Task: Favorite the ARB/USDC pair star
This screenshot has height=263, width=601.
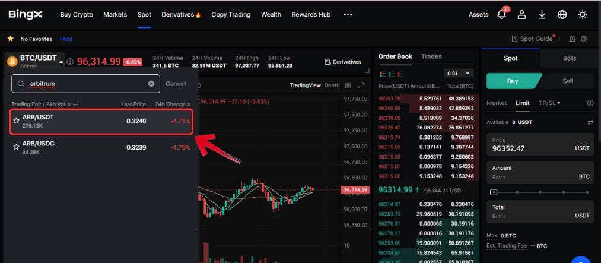Action: click(x=16, y=147)
